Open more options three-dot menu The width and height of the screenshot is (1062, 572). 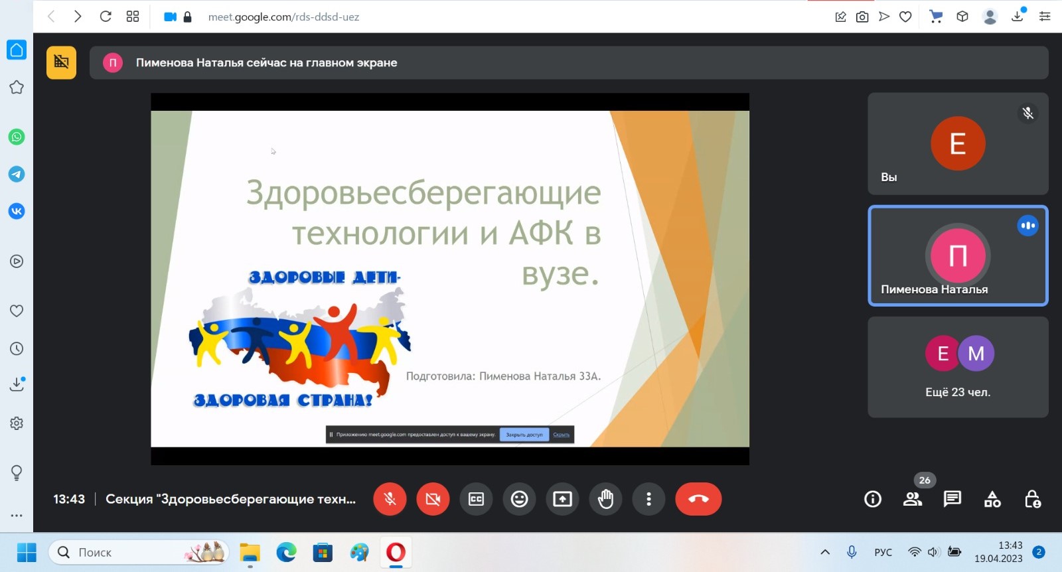coord(648,499)
